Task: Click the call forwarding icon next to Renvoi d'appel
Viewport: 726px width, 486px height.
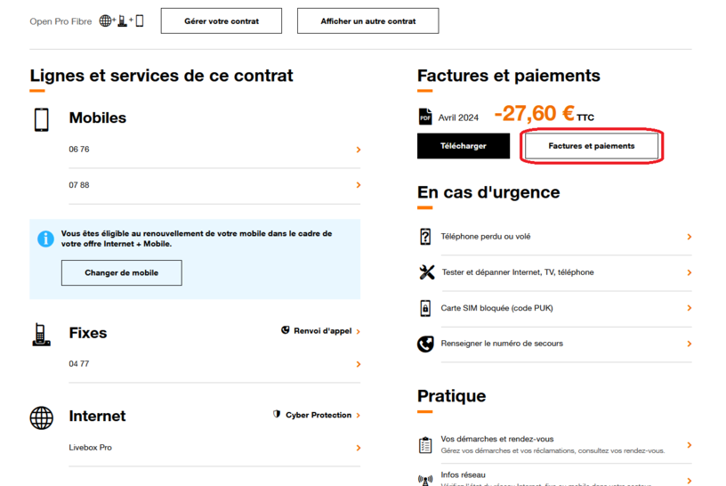Action: tap(286, 330)
